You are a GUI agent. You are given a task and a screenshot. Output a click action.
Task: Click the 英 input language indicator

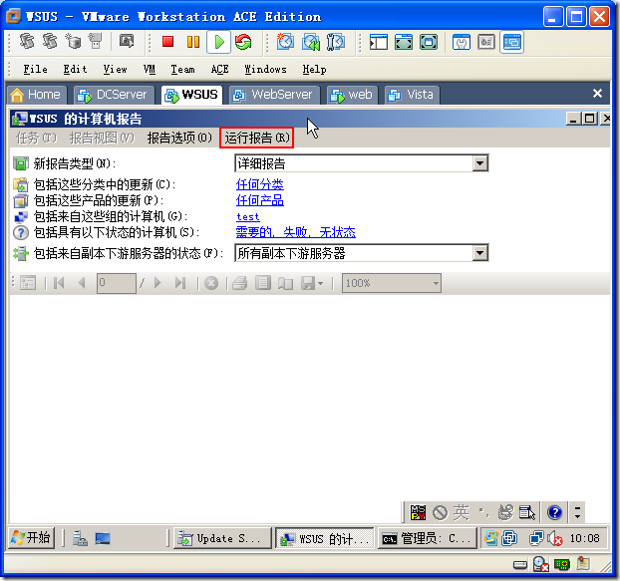(x=462, y=512)
